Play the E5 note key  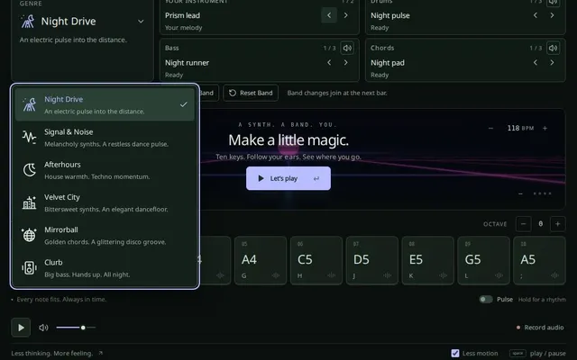(x=427, y=260)
